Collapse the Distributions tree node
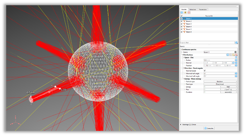This screenshot has width=245, height=136. [182, 55]
